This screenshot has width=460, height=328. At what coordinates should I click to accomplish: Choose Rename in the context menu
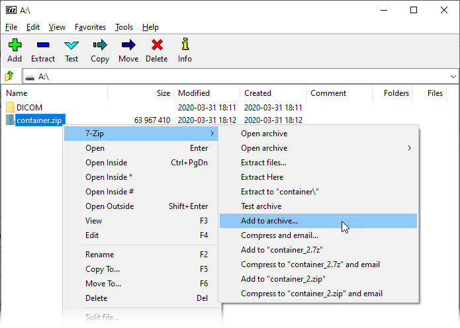pos(141,255)
